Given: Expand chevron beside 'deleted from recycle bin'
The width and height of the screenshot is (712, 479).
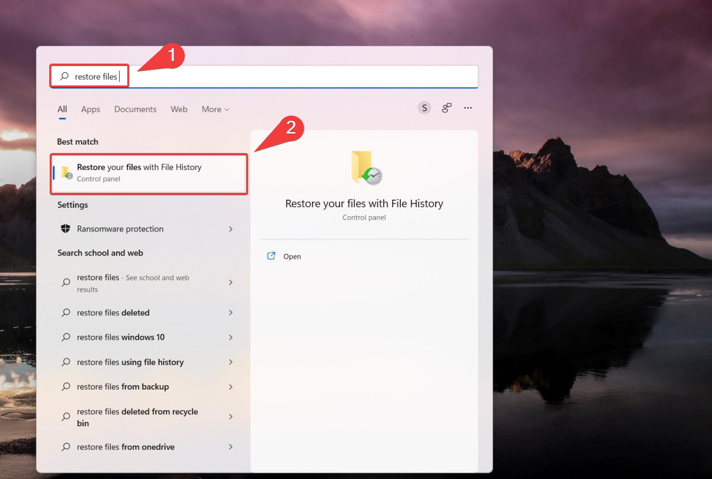Looking at the screenshot, I should coord(231,416).
